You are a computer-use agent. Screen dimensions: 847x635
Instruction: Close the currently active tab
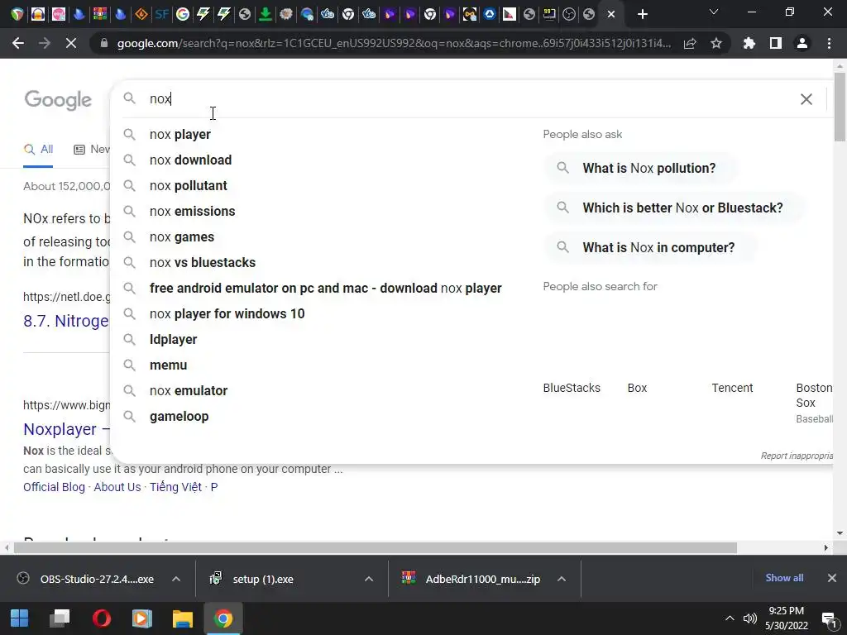[611, 14]
